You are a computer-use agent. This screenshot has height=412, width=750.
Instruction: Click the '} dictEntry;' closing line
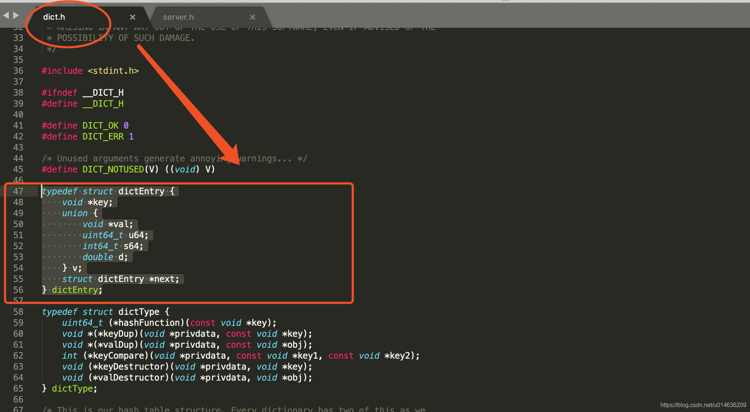[x=72, y=290]
